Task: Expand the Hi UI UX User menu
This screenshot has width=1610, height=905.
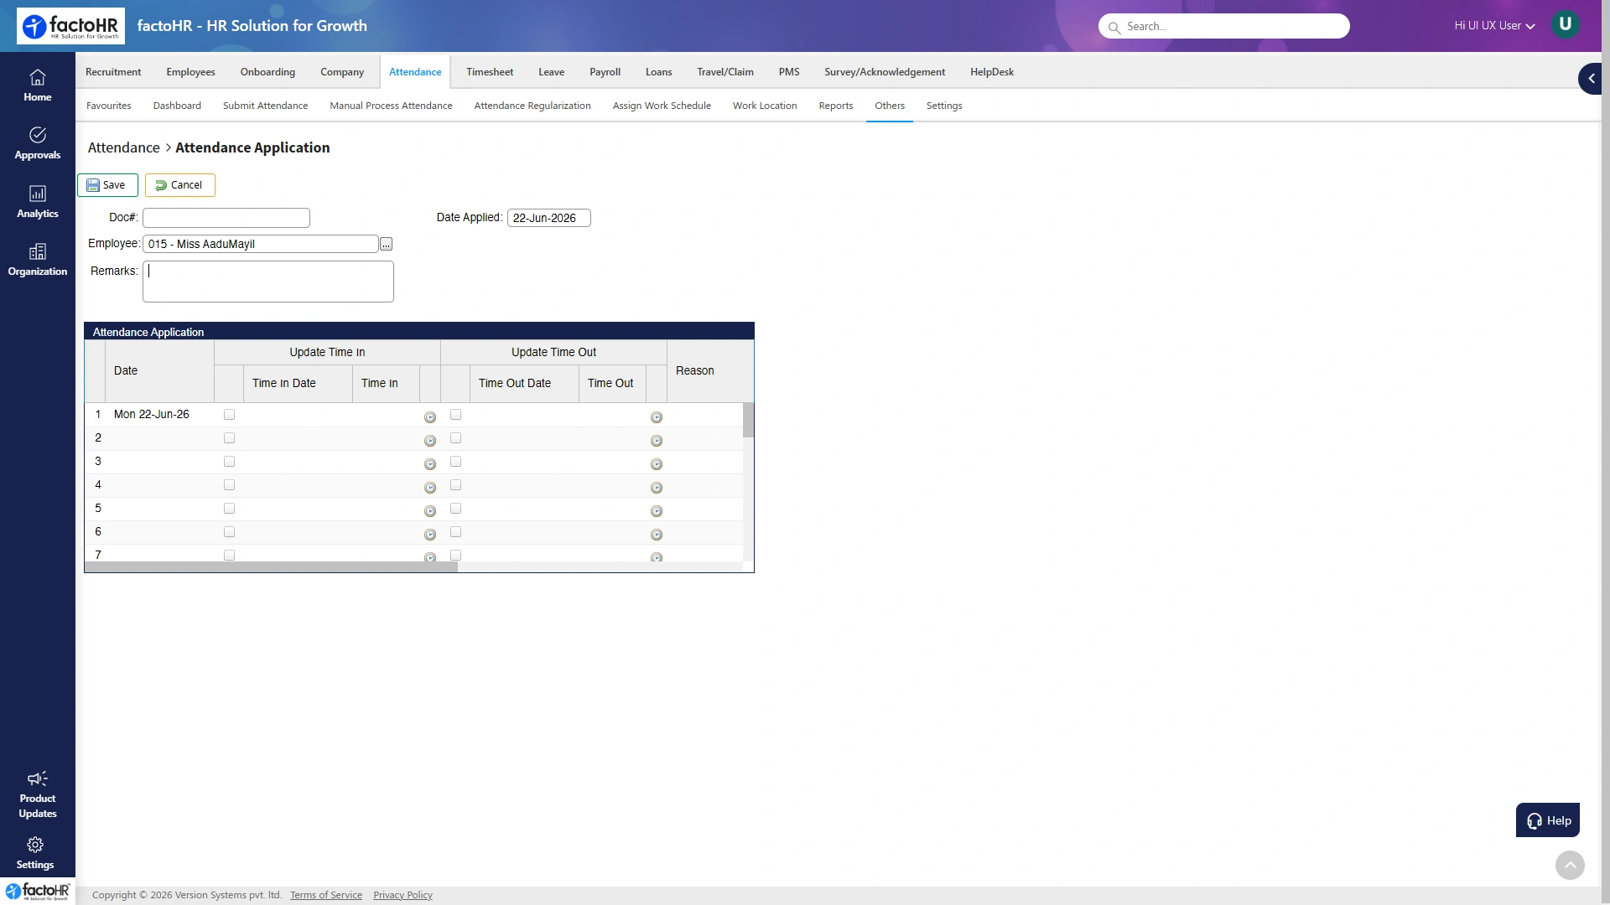Action: 1494,26
